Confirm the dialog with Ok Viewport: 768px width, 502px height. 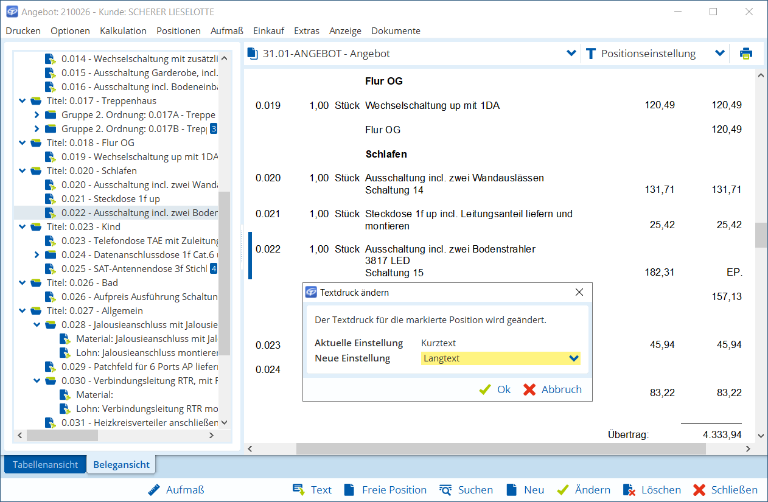coord(495,389)
